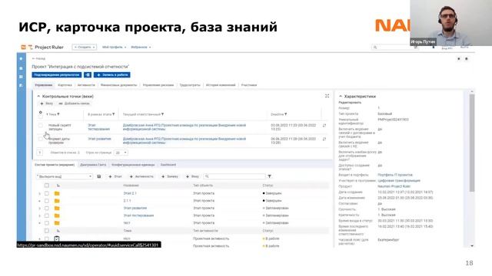Add a stage with '+ Этап' button
This screenshot has height=276, width=492.
coord(115,176)
